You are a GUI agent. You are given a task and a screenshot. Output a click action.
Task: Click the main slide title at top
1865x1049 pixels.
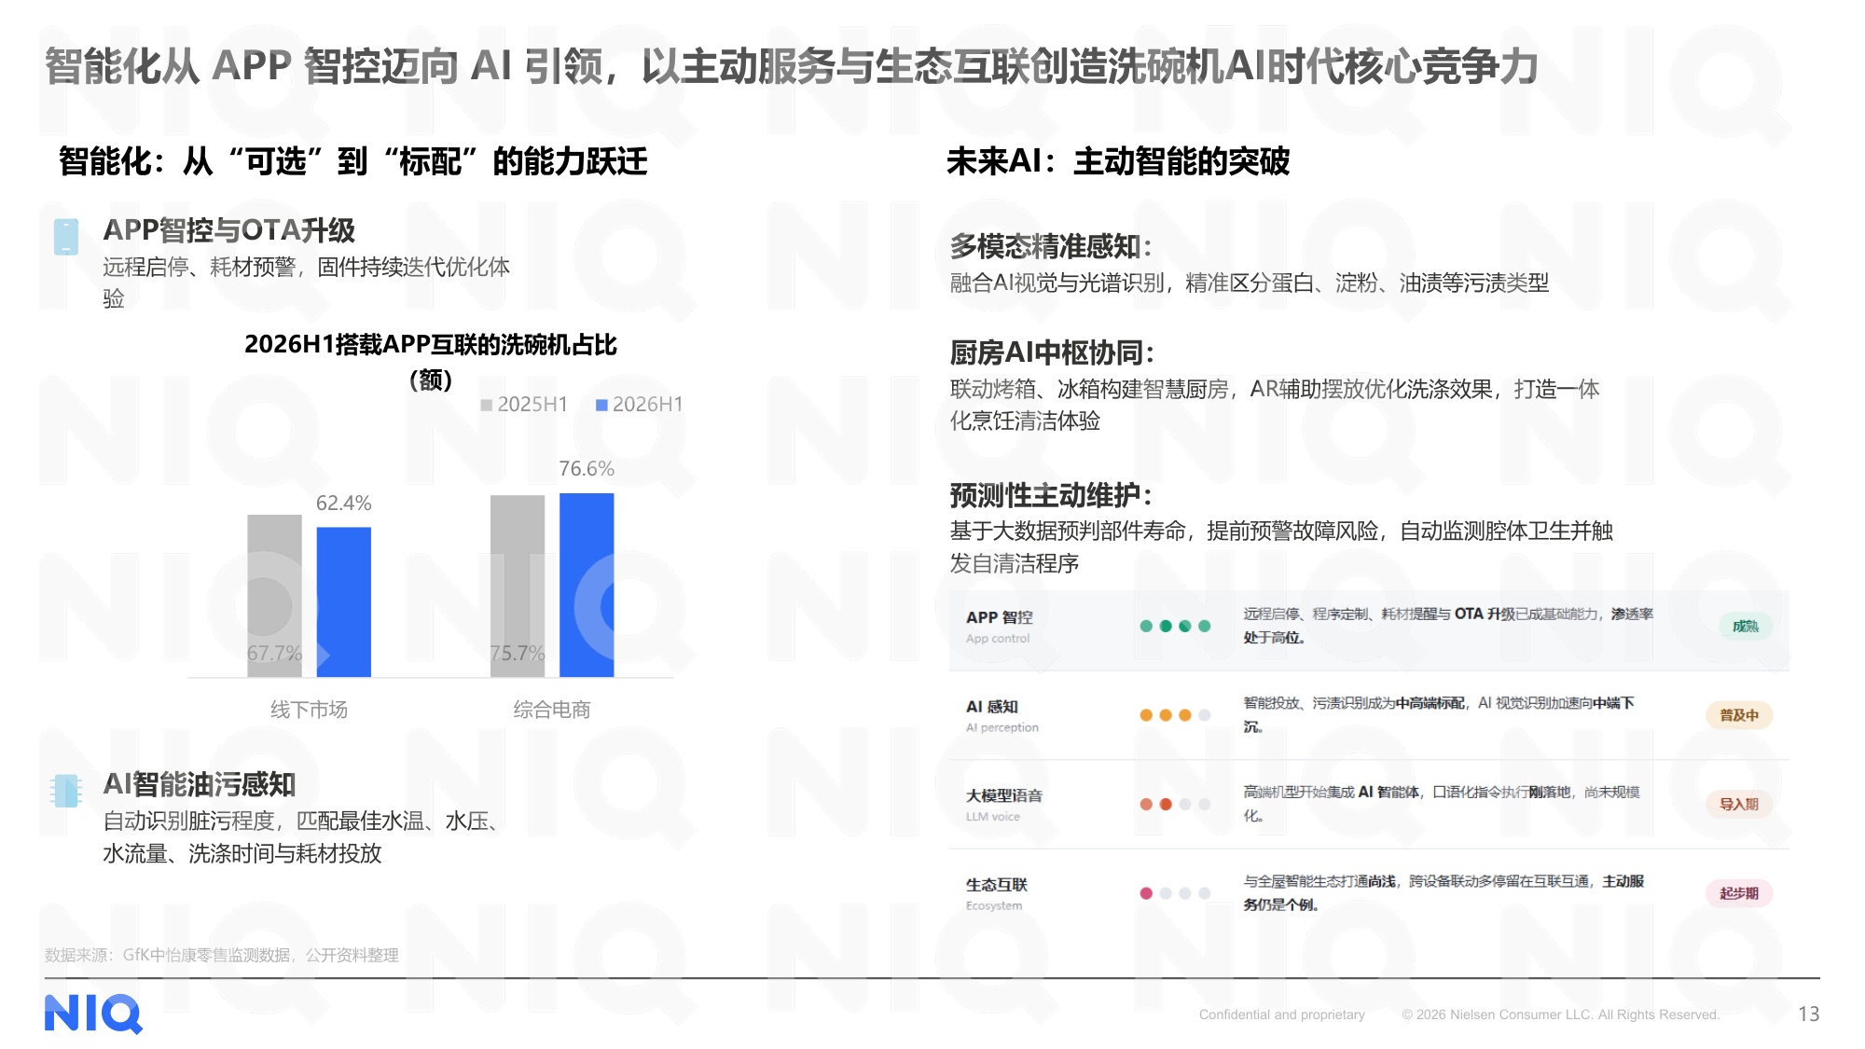pos(792,66)
